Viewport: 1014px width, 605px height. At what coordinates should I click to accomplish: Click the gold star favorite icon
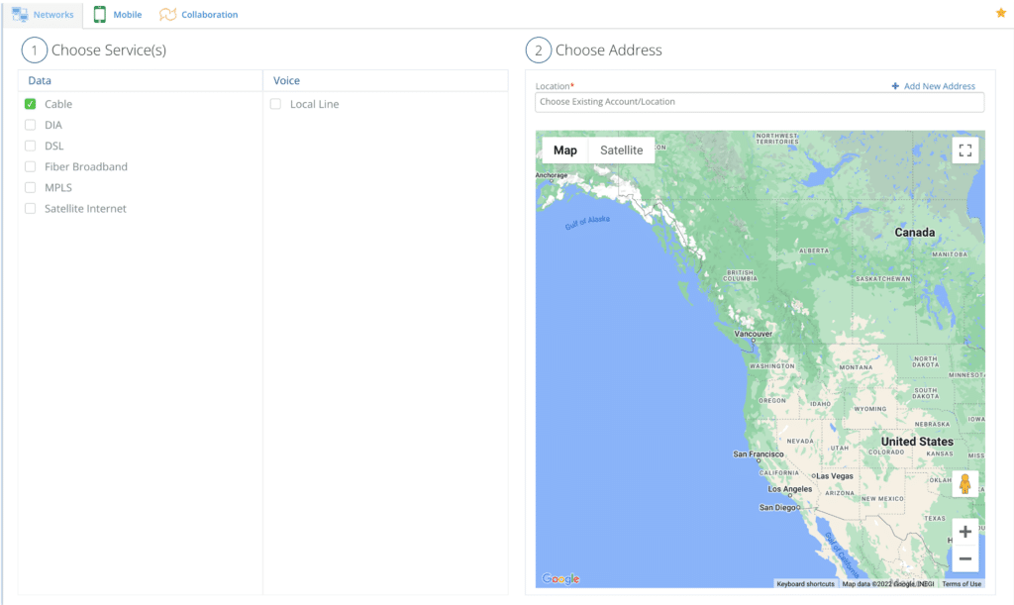(x=1000, y=13)
